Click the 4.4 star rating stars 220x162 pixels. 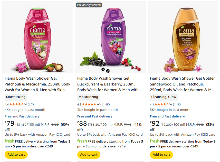tap(17, 104)
